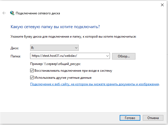Close the dialog with the X button

[x=162, y=5]
